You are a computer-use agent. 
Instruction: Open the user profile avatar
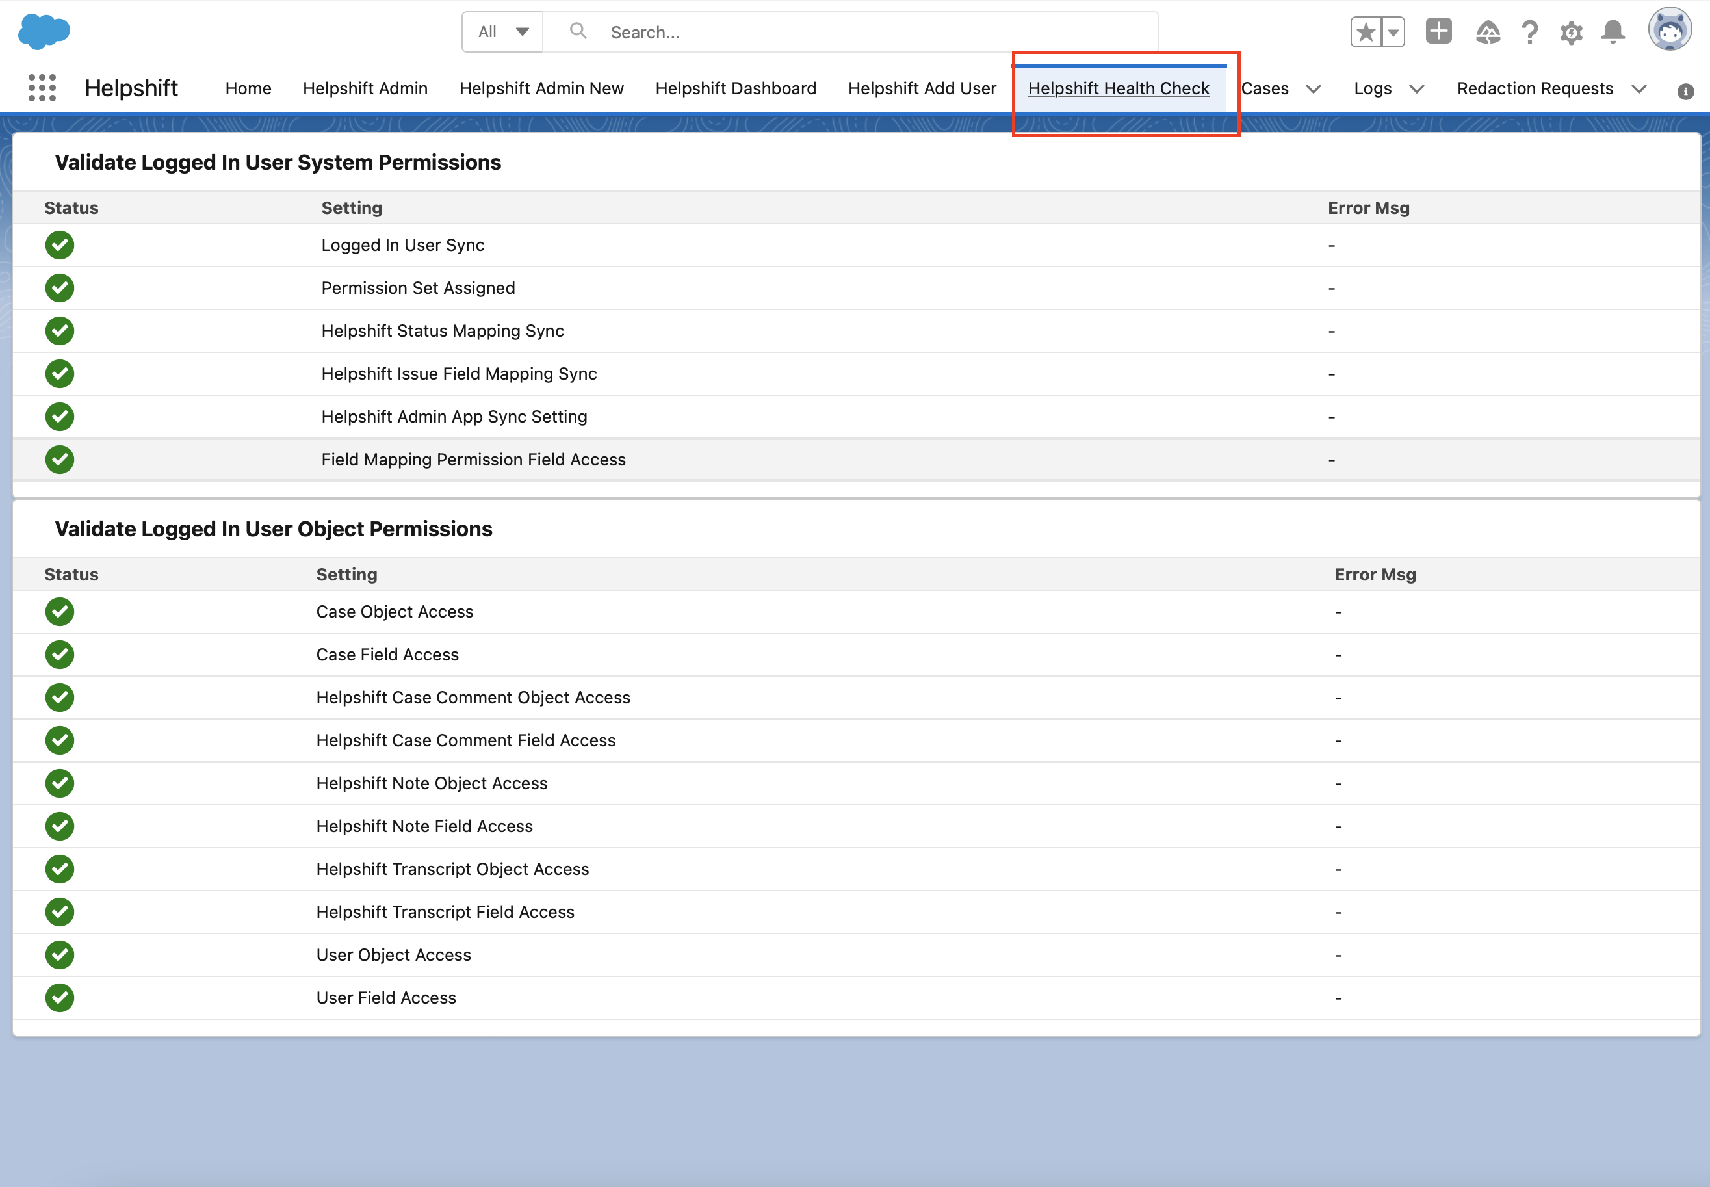pos(1669,30)
